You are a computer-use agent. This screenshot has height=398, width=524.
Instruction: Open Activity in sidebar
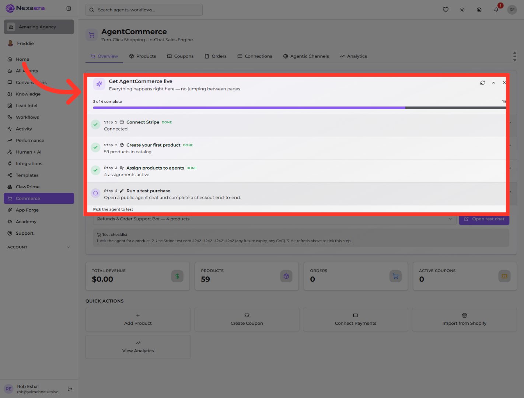(39, 129)
